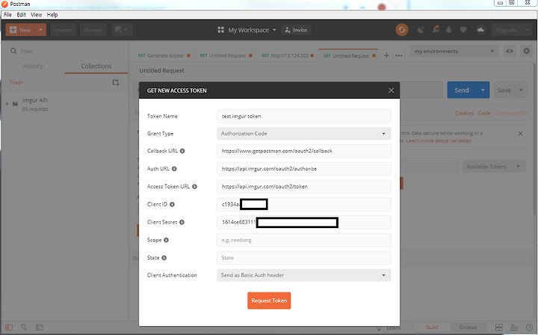The height and width of the screenshot is (335, 538).
Task: Click the Build mode toggle
Action: (432, 327)
